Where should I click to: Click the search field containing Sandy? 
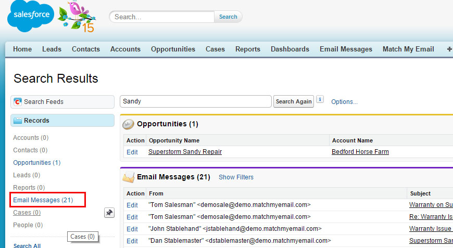click(x=195, y=101)
